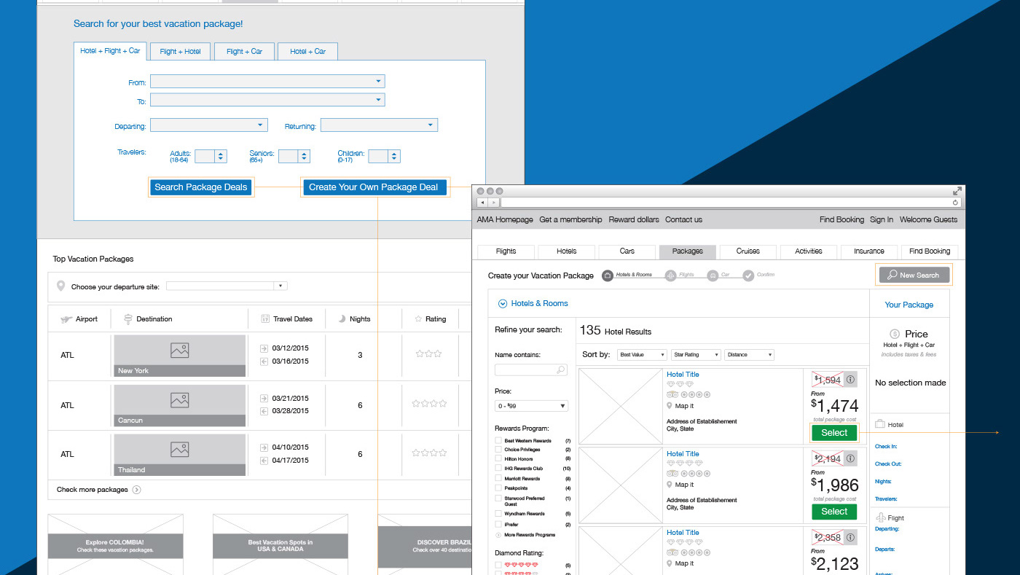Click the browser forward arrow in results window
Image resolution: width=1020 pixels, height=575 pixels.
[493, 202]
